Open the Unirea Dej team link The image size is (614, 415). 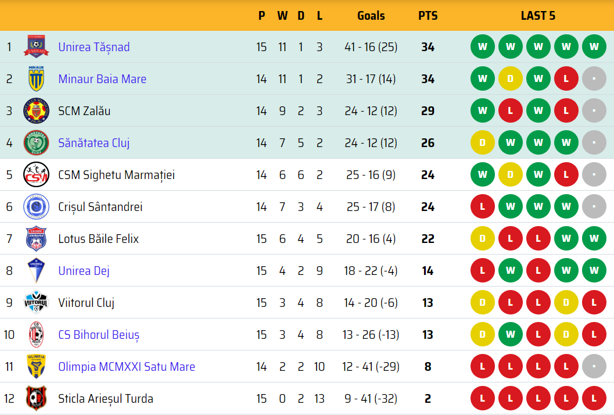point(84,271)
